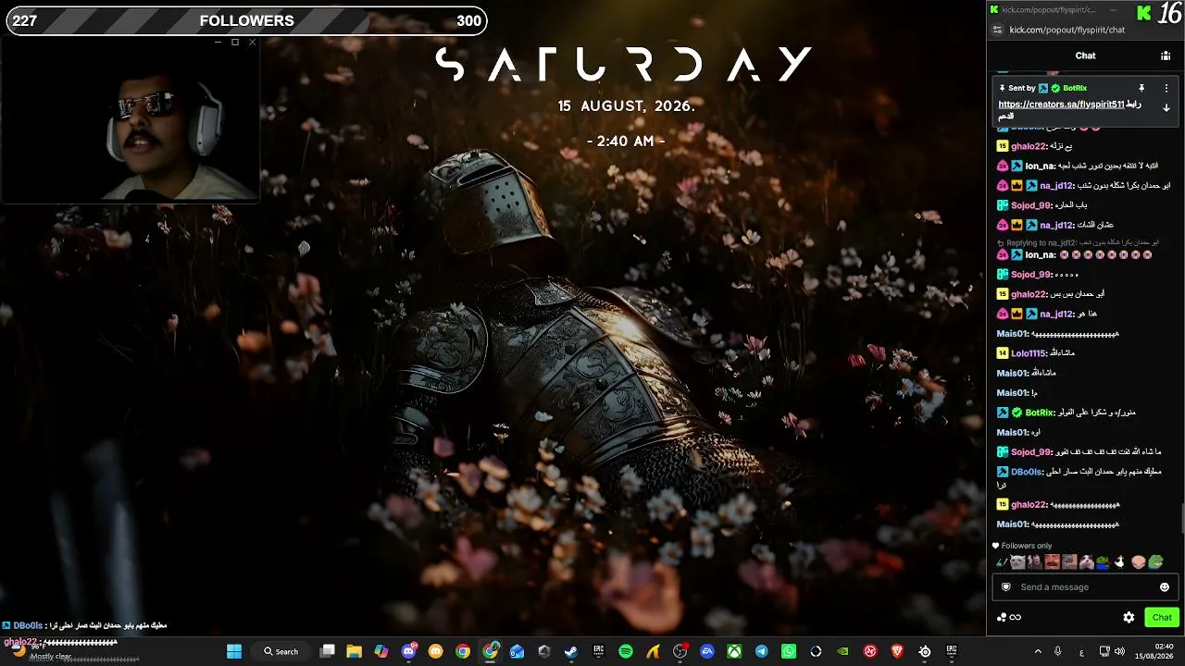Show hidden system tray icons
1185x666 pixels.
[x=1038, y=651]
